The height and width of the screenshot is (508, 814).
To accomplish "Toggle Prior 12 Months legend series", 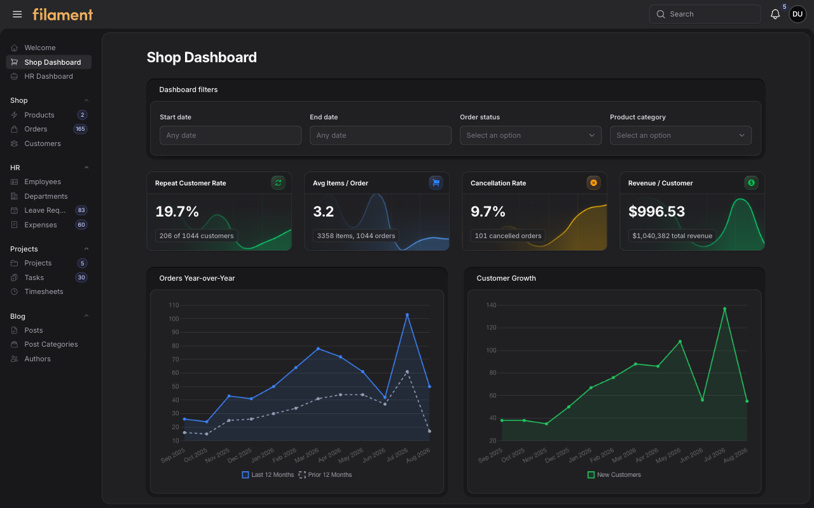I will coord(325,474).
